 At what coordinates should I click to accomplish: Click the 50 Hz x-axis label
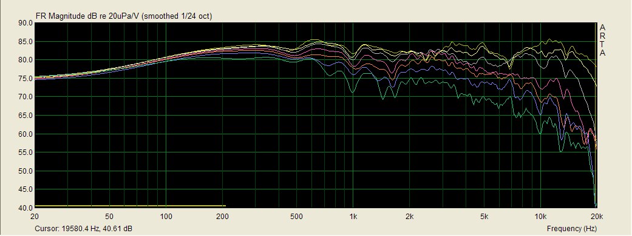tap(109, 216)
